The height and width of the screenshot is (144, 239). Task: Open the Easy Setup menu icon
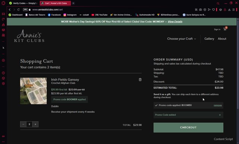click(233, 10)
